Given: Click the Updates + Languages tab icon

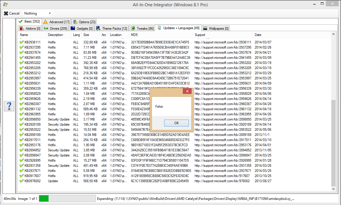Looking at the screenshot, I should click(159, 28).
